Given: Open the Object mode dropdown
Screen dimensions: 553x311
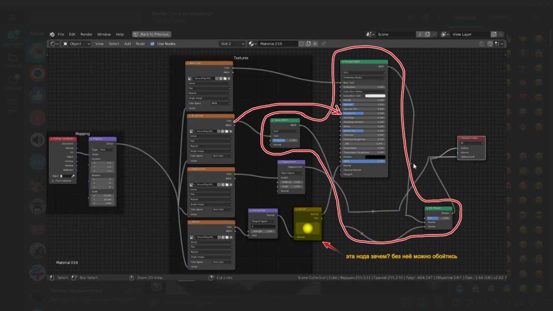Looking at the screenshot, I should point(76,44).
